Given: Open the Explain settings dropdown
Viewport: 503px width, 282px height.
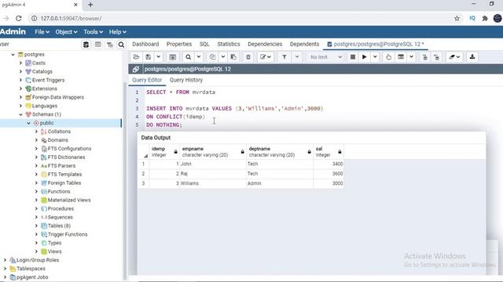Looking at the screenshot, I should (411, 57).
